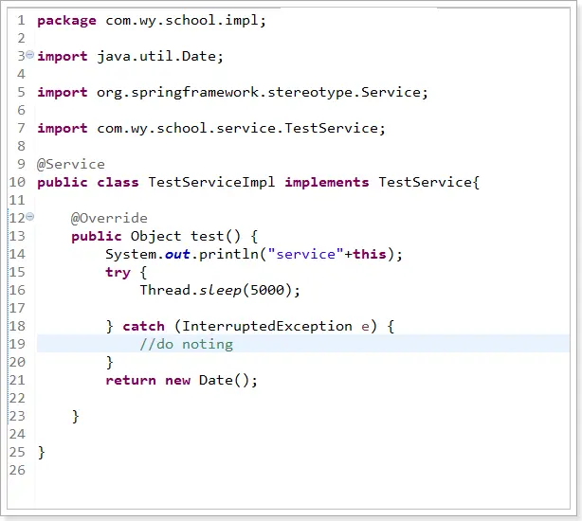This screenshot has width=582, height=521.
Task: Click line number 26 in the gutter
Action: (17, 471)
